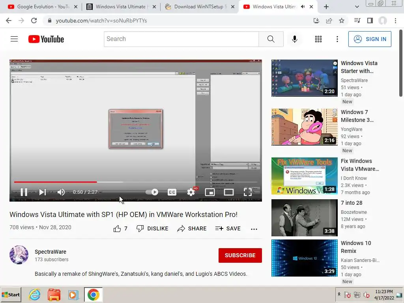Open the SpectraWare channel name link
The width and height of the screenshot is (404, 303).
click(x=50, y=252)
